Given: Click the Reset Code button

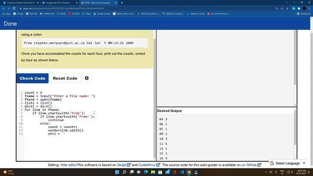Looking at the screenshot, I should tap(65, 78).
